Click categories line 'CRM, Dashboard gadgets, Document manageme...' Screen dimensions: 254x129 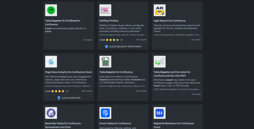[x=177, y=89]
